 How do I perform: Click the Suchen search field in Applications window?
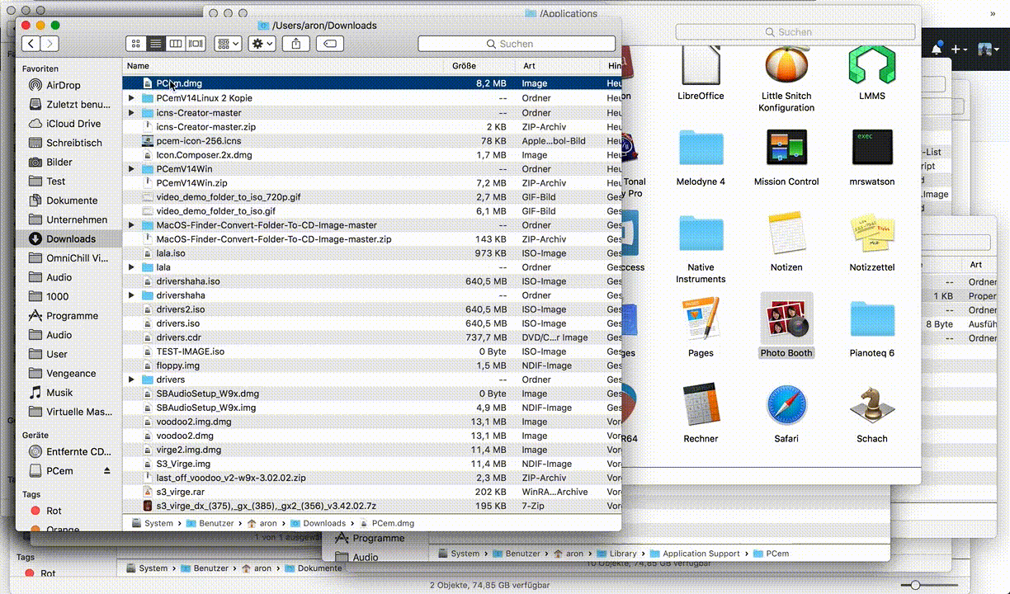point(795,32)
